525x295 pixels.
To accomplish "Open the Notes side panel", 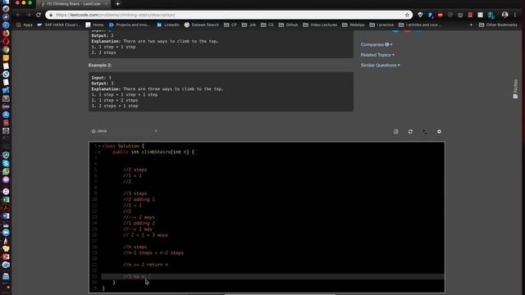I will tap(515, 88).
